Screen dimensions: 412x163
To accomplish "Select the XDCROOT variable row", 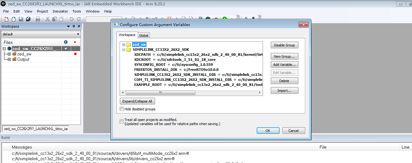I will (175, 60).
